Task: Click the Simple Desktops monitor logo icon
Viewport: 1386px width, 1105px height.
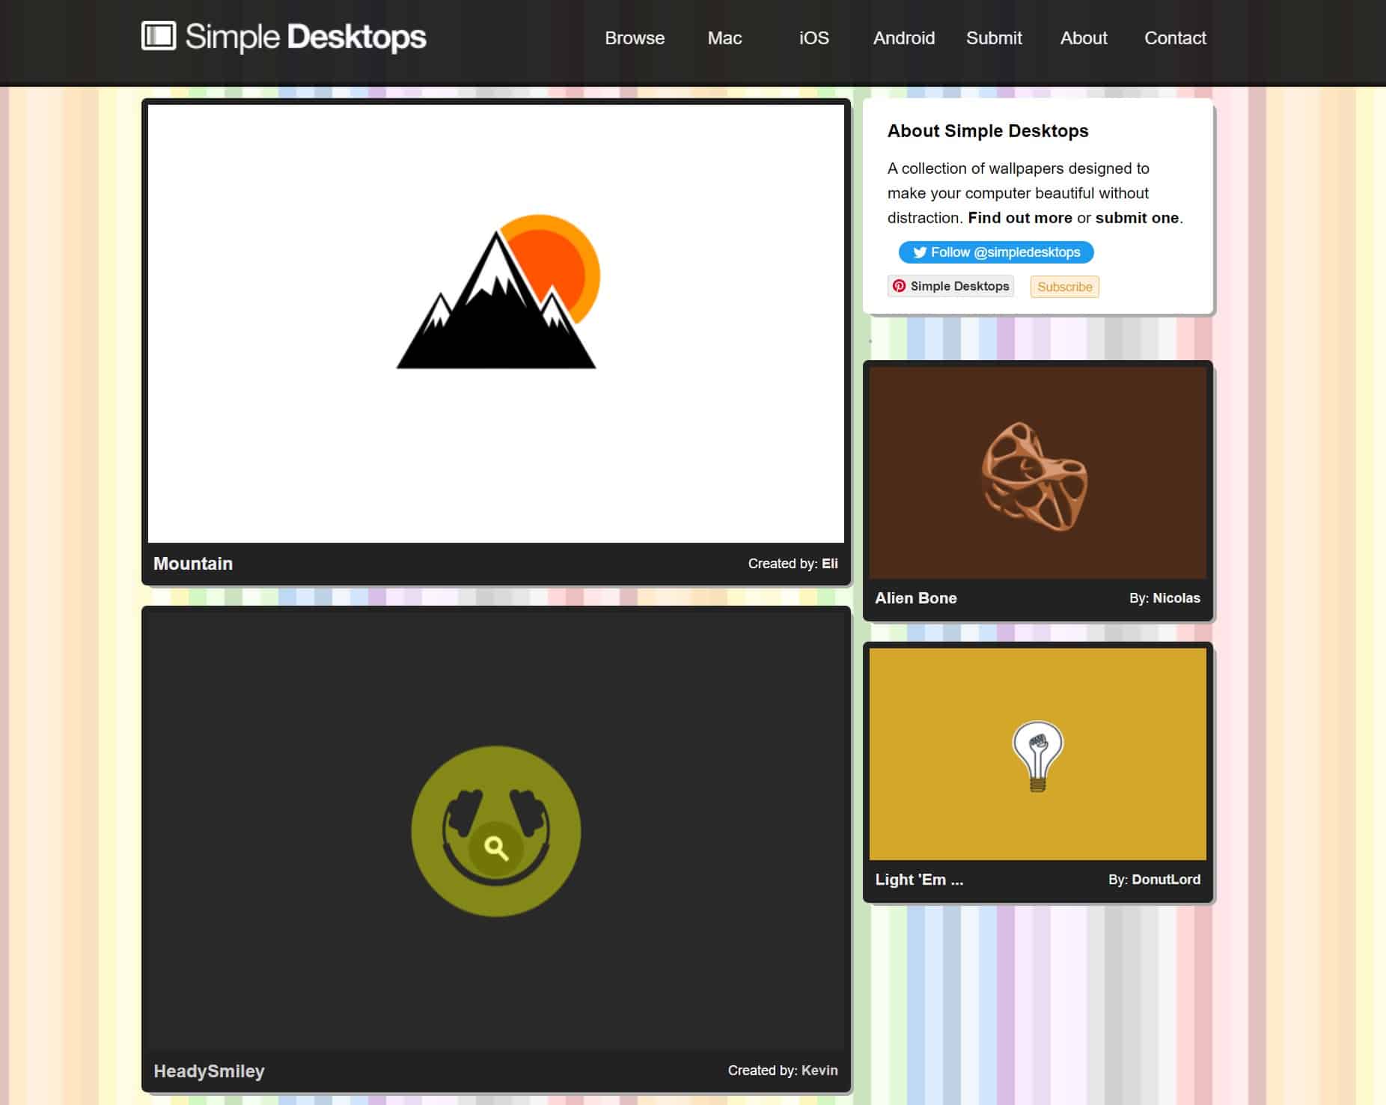Action: (x=159, y=36)
